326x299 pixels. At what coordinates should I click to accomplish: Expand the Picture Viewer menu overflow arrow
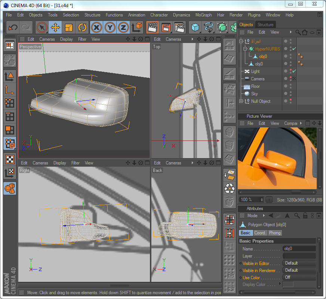point(301,123)
